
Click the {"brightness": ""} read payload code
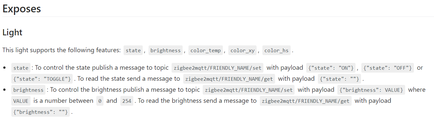41,112
